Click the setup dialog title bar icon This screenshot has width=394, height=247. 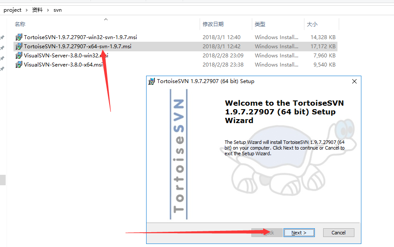151,81
